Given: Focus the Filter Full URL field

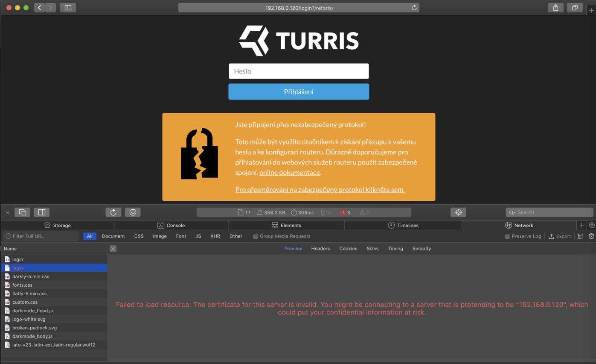Looking at the screenshot, I should point(41,236).
